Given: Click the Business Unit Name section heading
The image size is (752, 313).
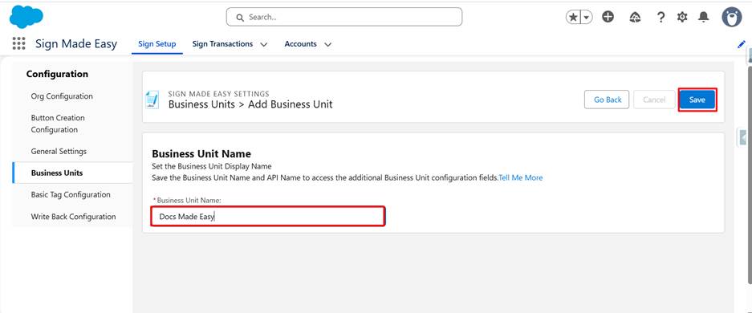Looking at the screenshot, I should click(x=201, y=154).
